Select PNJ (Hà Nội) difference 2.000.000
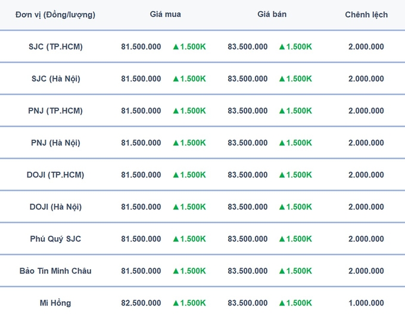 pos(366,143)
